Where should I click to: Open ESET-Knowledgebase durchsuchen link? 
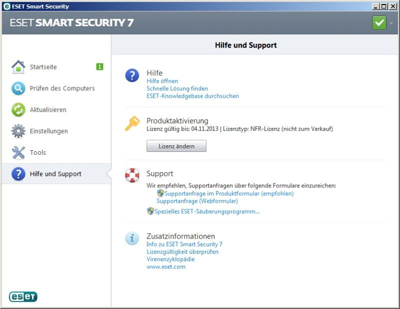192,96
